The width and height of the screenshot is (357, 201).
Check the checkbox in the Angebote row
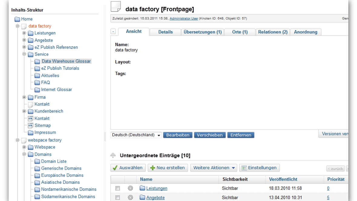coord(117,197)
